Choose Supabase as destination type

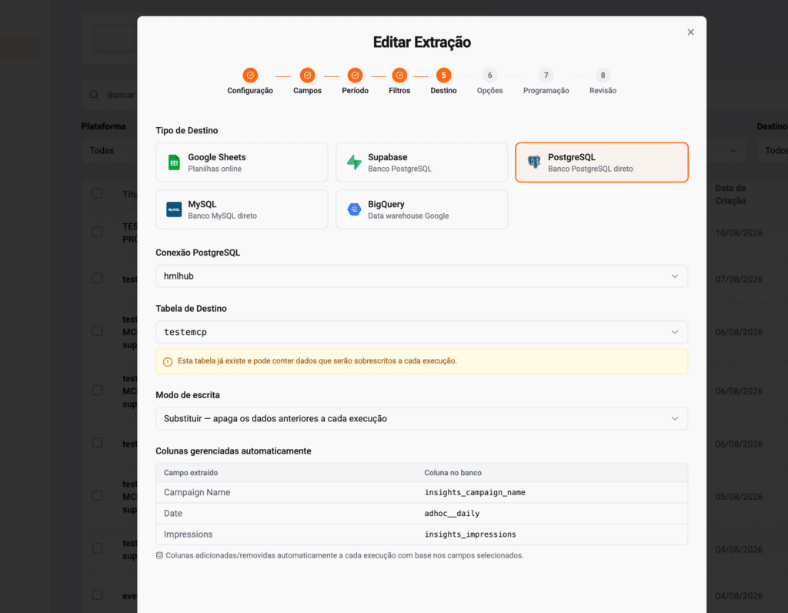coord(422,162)
